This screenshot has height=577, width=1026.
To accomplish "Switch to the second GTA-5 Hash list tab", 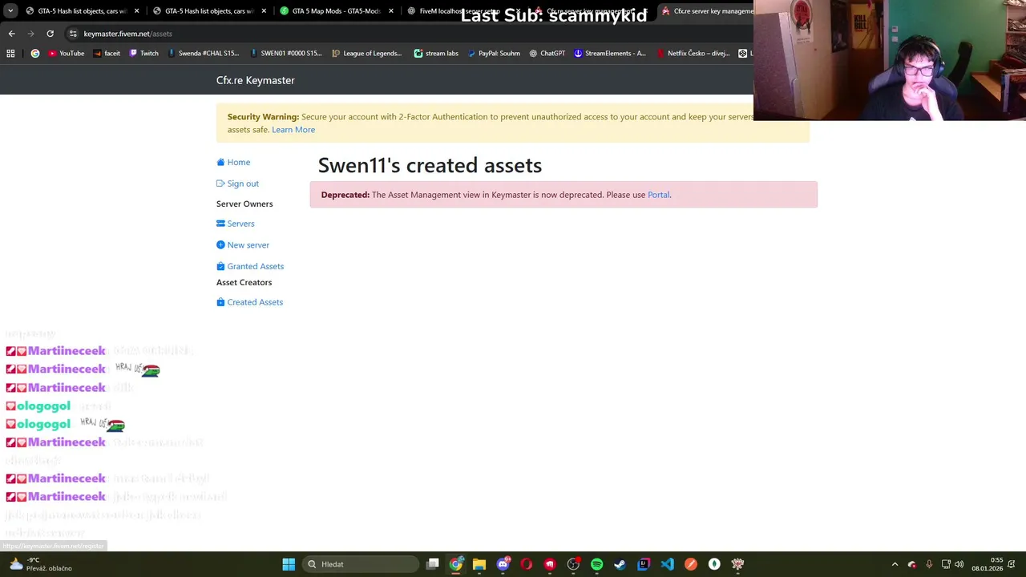I will [208, 11].
